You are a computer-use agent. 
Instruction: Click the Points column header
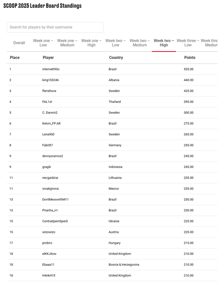190,58
